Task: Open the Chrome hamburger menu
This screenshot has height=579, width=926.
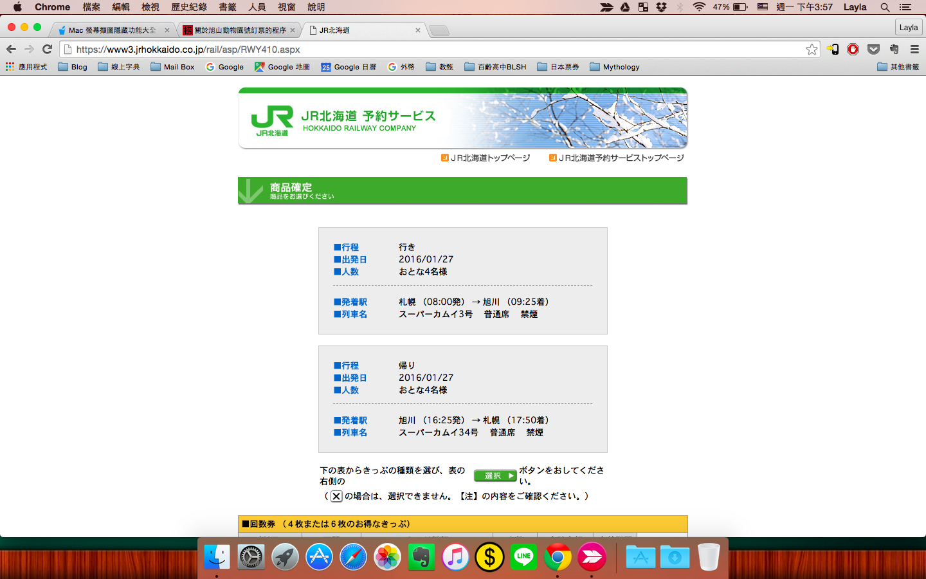Action: click(914, 49)
